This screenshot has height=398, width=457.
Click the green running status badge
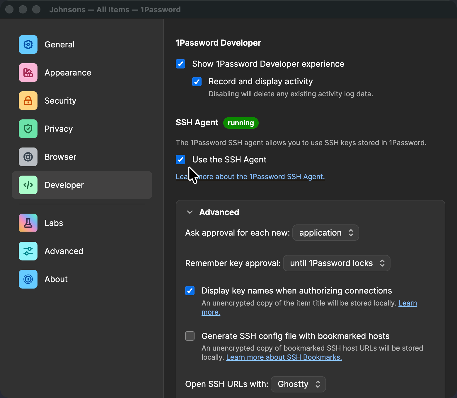click(241, 123)
